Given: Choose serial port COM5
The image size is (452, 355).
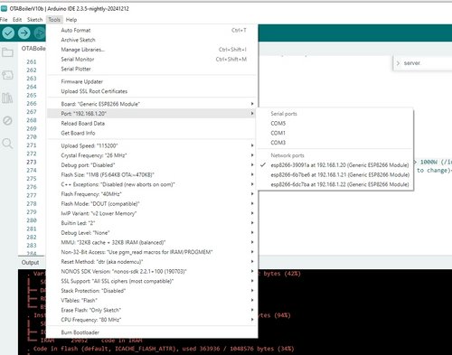Looking at the screenshot, I should (x=334, y=123).
